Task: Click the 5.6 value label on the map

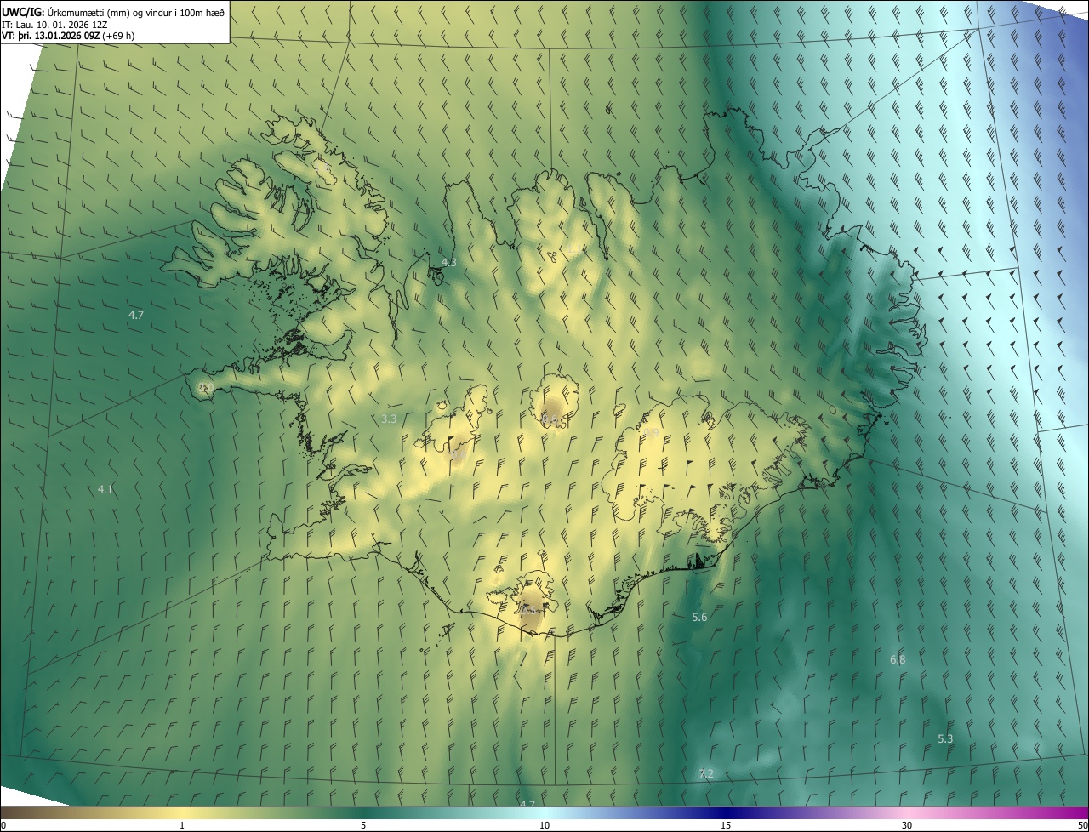Action: [x=699, y=617]
